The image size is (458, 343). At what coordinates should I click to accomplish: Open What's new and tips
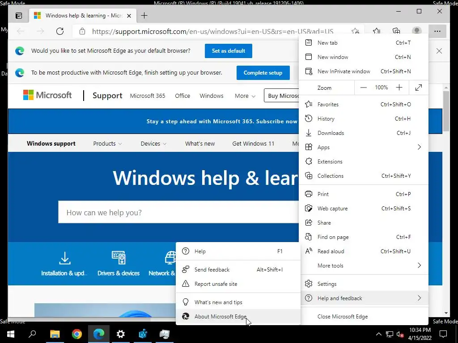click(238, 302)
